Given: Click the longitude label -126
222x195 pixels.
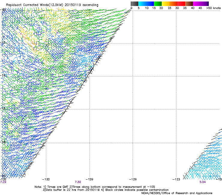Looking at the screenshot, I should point(133,179).
